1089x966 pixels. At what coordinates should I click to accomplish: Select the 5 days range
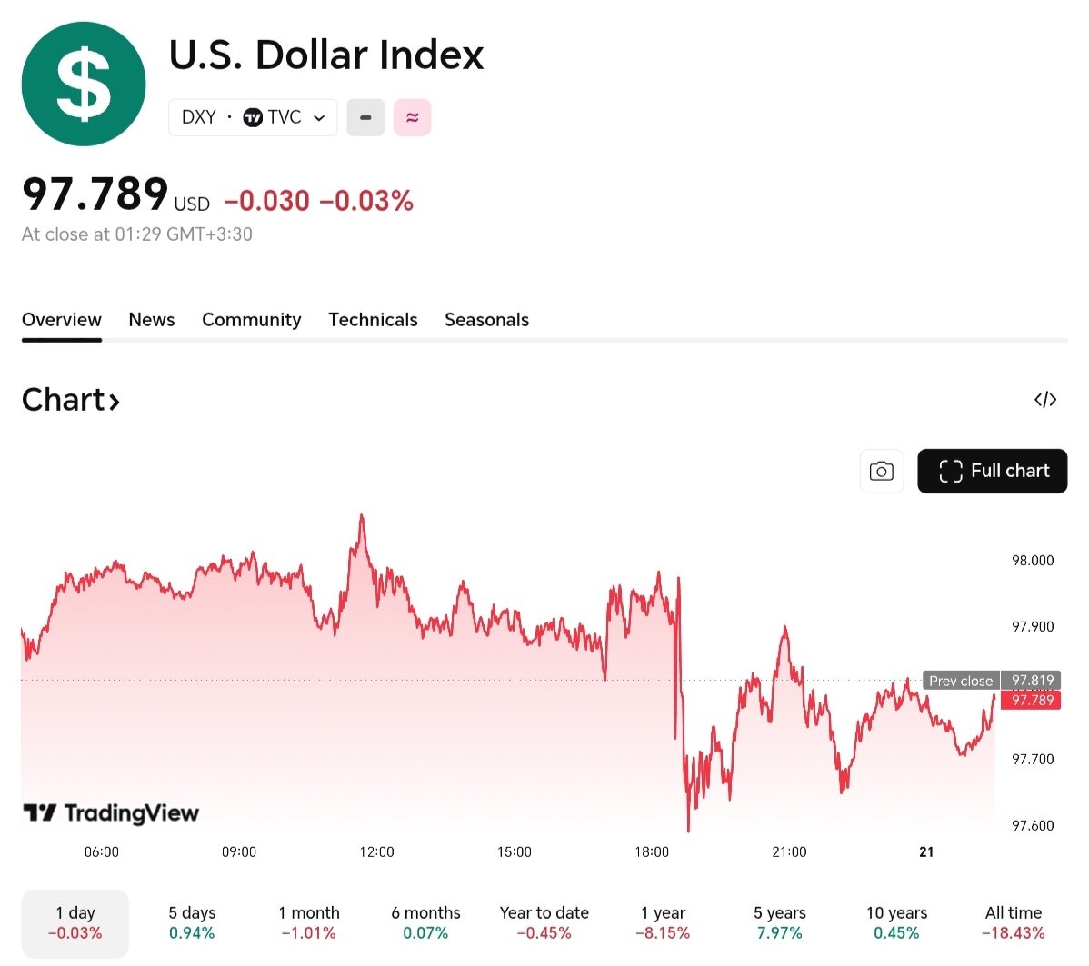[x=192, y=922]
